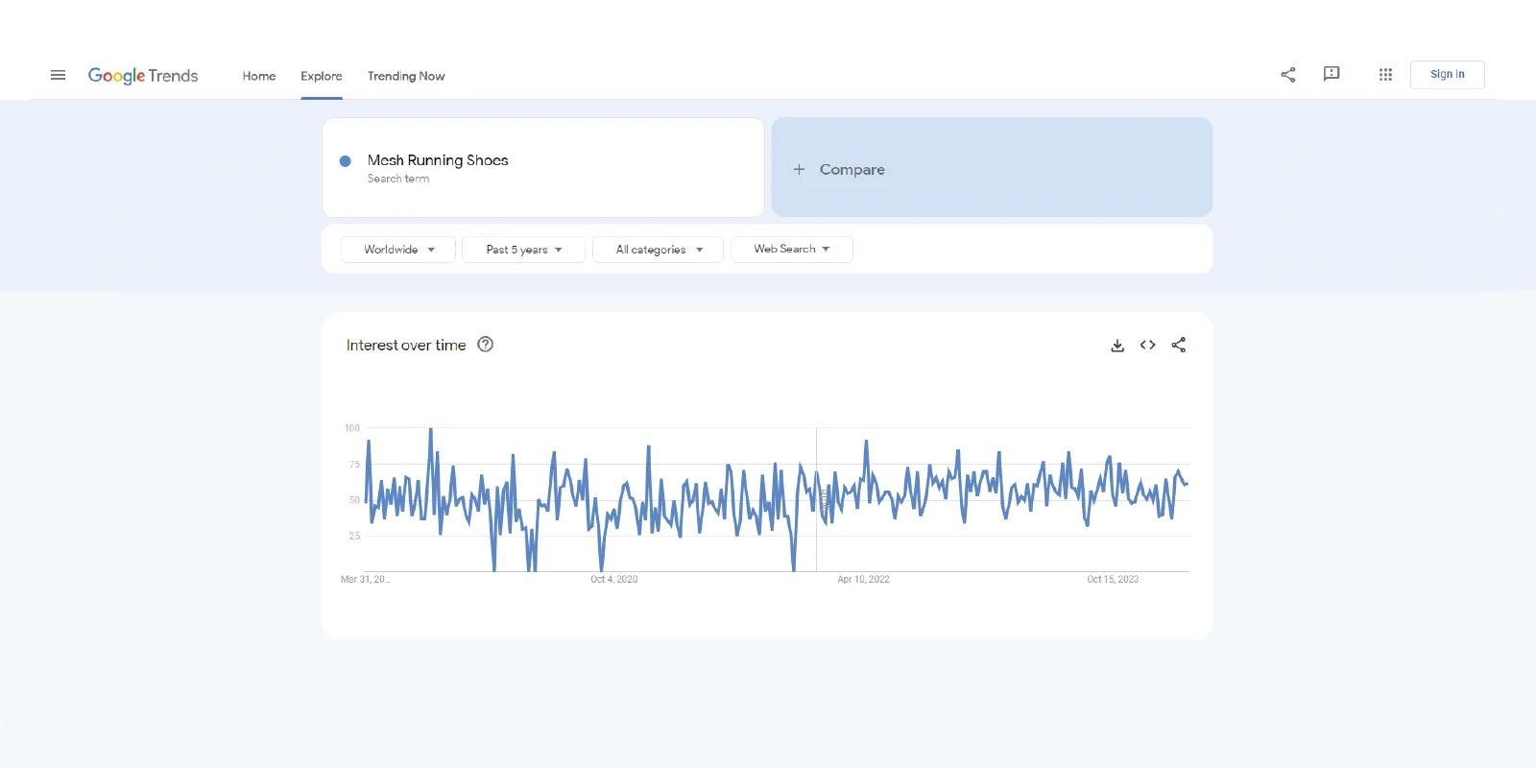Screen dimensions: 1536x768
Task: Click the plus icon beside Compare
Action: (x=799, y=169)
